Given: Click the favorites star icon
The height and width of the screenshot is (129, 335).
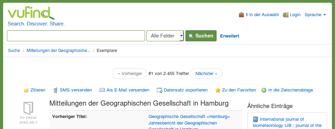Looking at the screenshot, I should [x=218, y=90].
